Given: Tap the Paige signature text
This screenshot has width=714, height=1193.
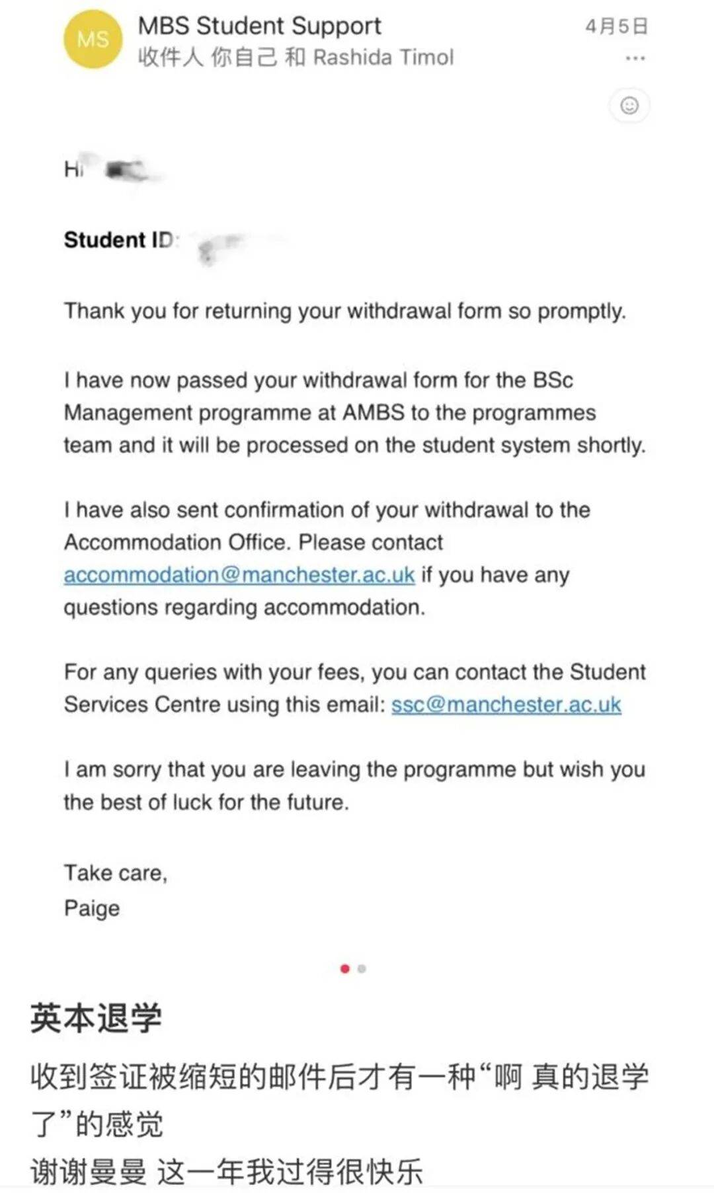Looking at the screenshot, I should pyautogui.click(x=92, y=908).
